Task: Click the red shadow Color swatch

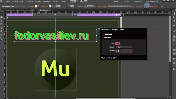Action: click(117, 43)
